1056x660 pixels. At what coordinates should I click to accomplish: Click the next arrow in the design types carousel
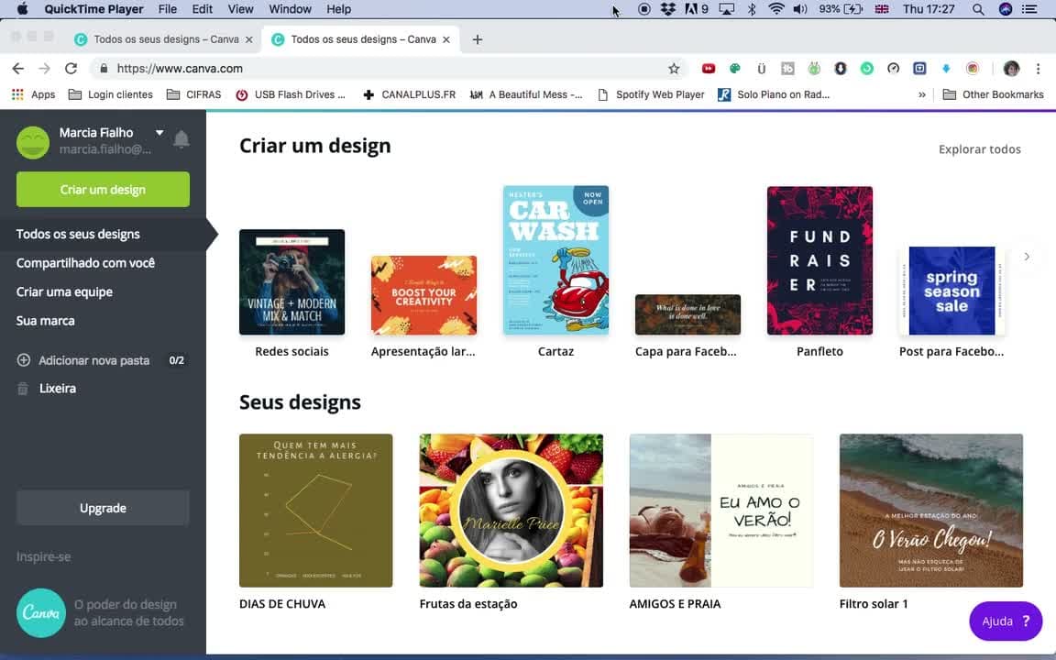pyautogui.click(x=1027, y=257)
